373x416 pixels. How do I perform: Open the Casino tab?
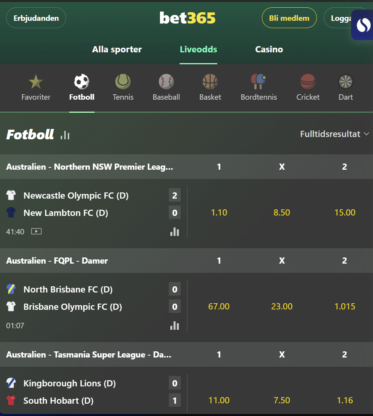pos(269,50)
